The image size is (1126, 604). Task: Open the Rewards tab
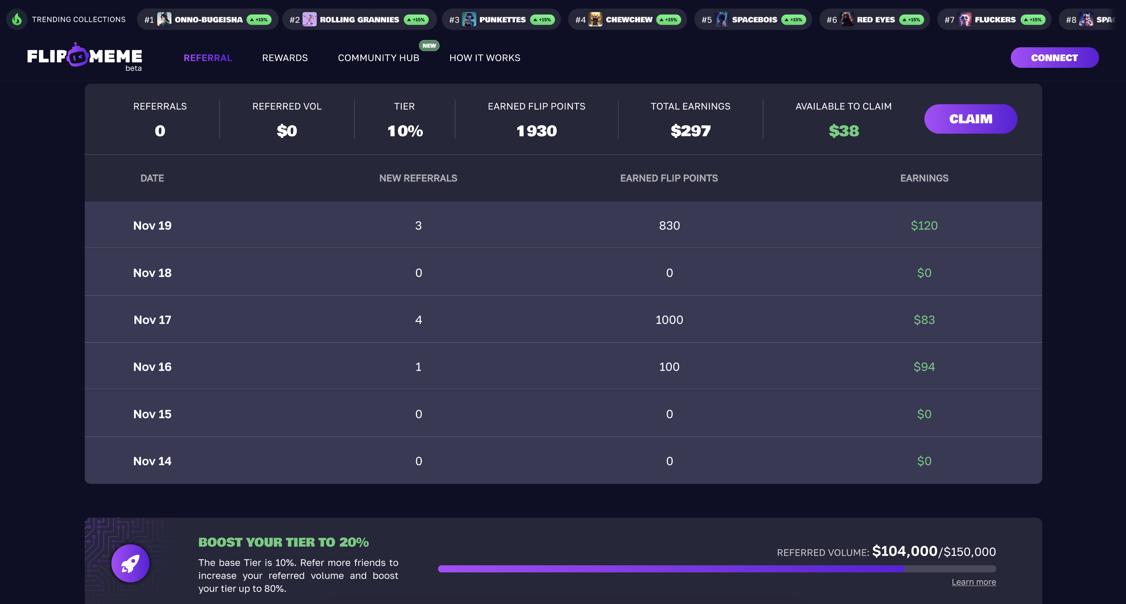click(x=285, y=58)
